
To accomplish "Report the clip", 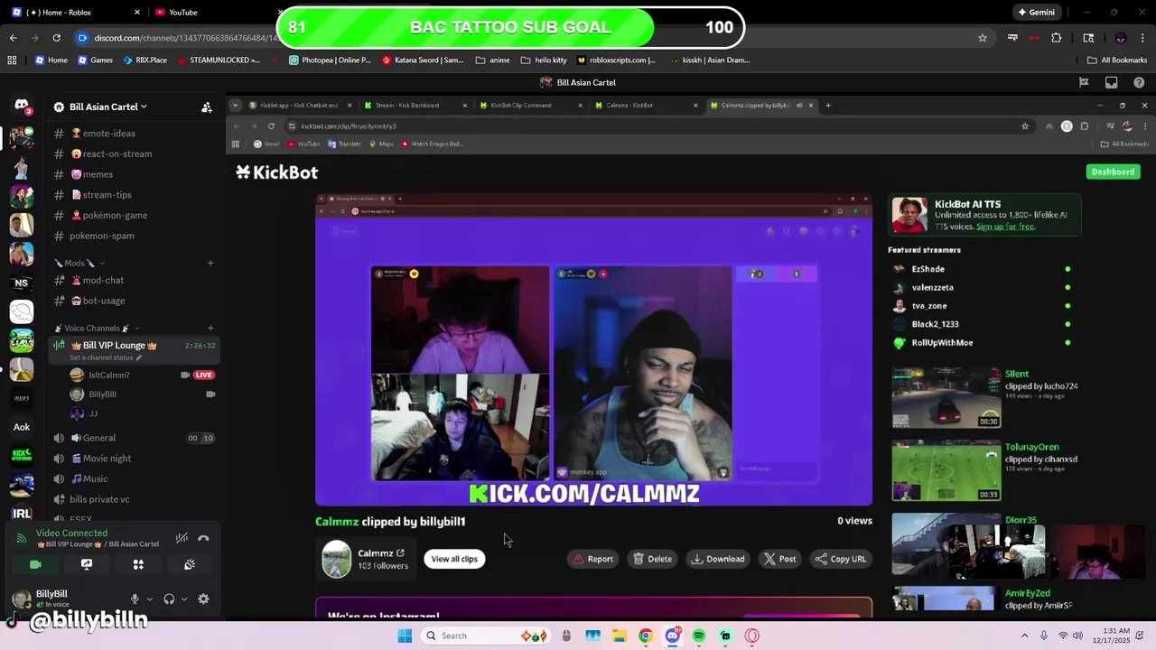I will tap(592, 559).
